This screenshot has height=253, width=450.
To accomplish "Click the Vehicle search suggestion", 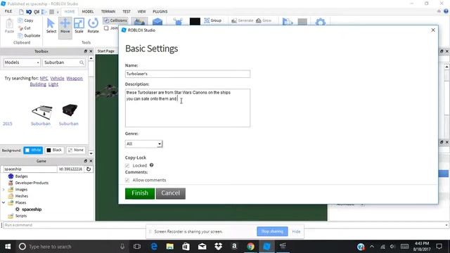I will [57, 78].
